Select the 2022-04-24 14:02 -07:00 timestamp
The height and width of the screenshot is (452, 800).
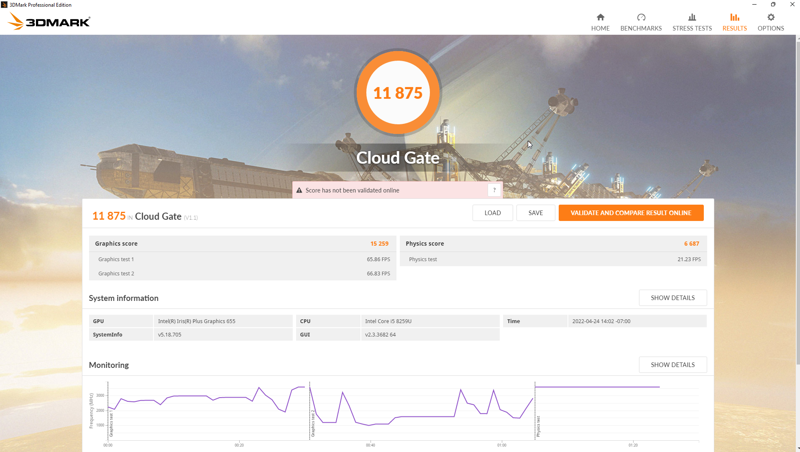point(601,321)
